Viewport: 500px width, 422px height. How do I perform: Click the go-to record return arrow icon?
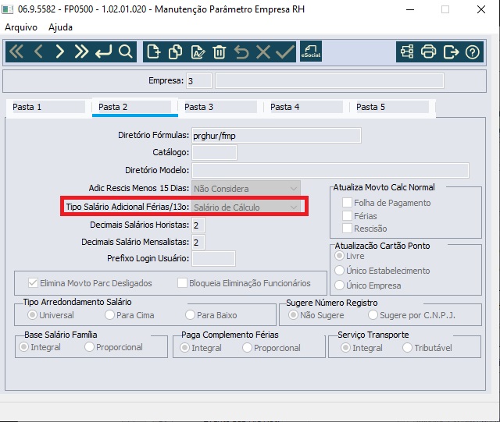(104, 51)
